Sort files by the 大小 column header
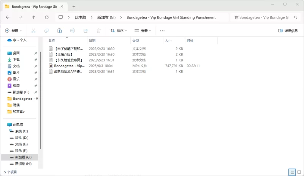Image resolution: width=304 pixels, height=176 pixels. [168, 40]
